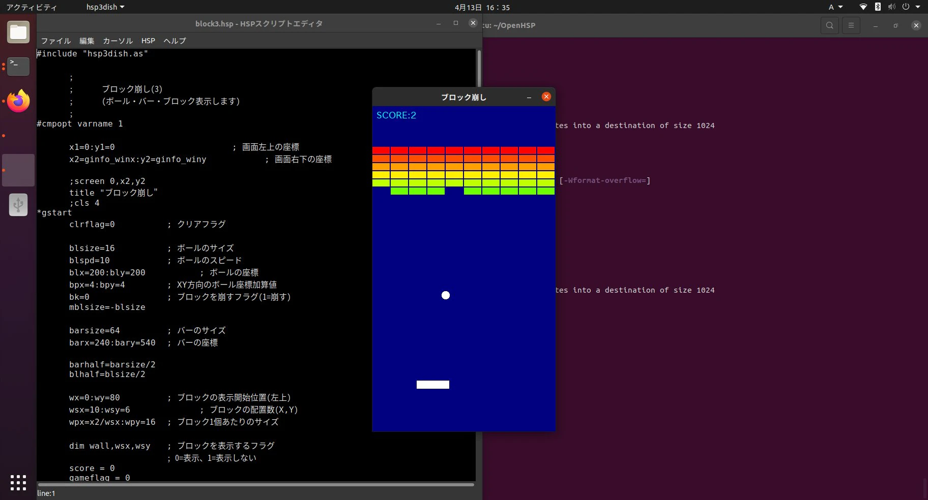Open the カーソル menu
Viewport: 928px width, 500px height.
click(x=118, y=41)
